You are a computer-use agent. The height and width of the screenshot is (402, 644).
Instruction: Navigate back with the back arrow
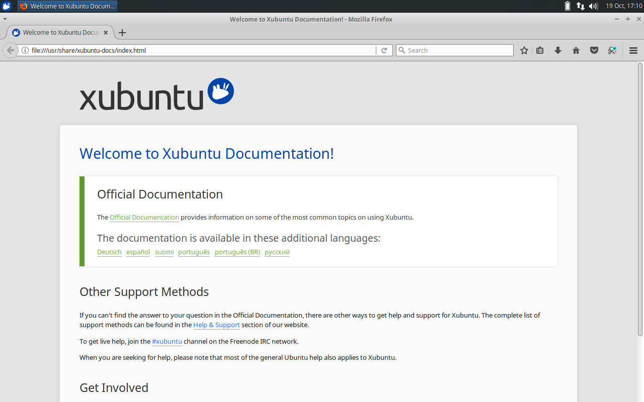coord(10,50)
